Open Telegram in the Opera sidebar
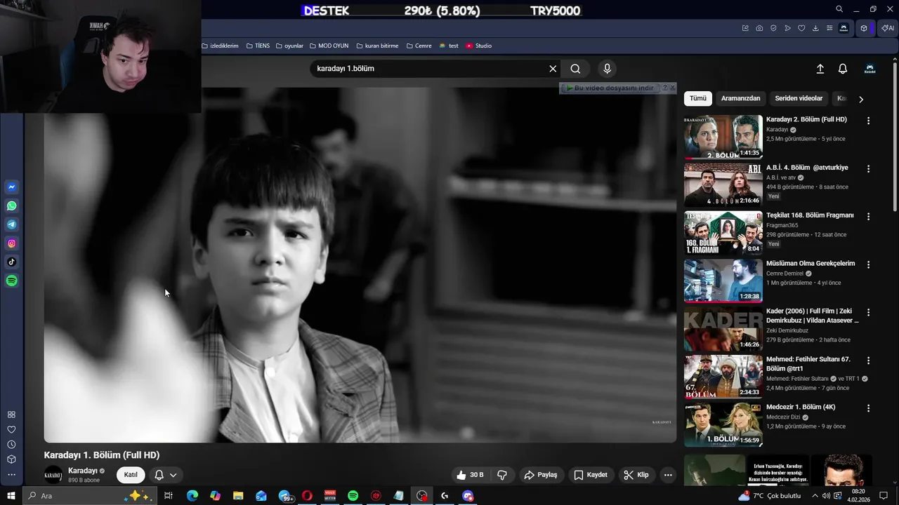 pyautogui.click(x=12, y=224)
